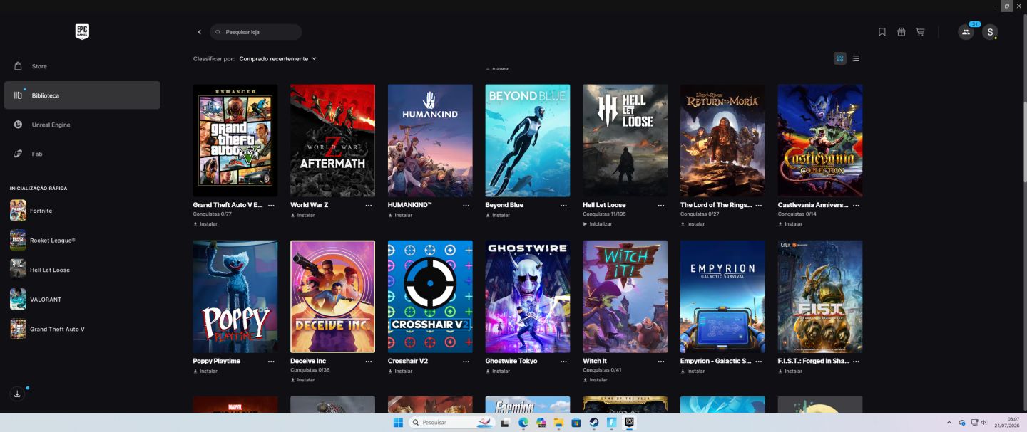This screenshot has width=1027, height=432.
Task: Open the Ghostwire Tokyo cover thumbnail
Action: [x=528, y=297]
